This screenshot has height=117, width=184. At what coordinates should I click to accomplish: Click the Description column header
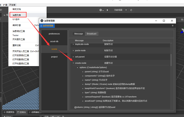108,41
